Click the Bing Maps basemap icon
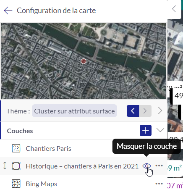Image resolution: width=183 pixels, height=192 pixels. click(16, 184)
